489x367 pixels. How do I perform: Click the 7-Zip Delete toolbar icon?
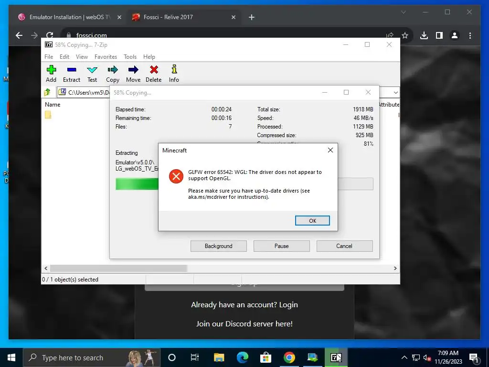[x=154, y=74]
